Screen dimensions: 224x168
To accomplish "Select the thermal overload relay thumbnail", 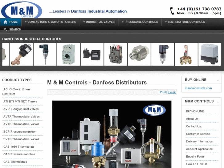I will click(x=116, y=54).
